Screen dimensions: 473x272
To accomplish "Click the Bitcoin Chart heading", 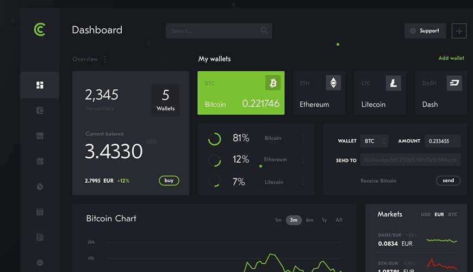I will tap(111, 218).
